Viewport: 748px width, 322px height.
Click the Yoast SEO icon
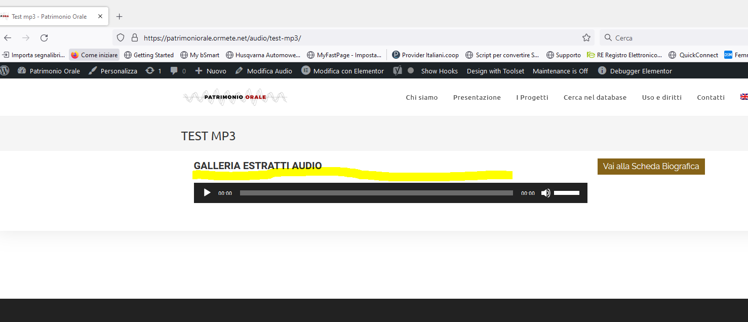tap(398, 71)
